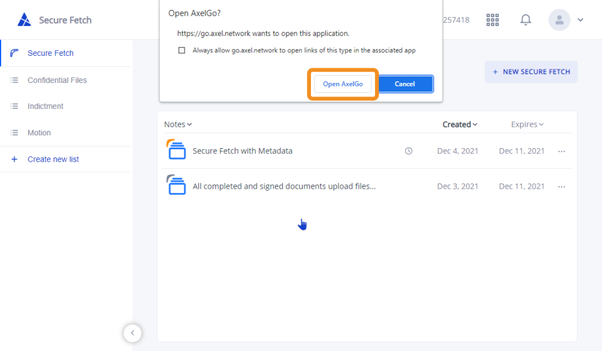Click the Secure Fetch header title
This screenshot has height=351, width=602.
65,20
